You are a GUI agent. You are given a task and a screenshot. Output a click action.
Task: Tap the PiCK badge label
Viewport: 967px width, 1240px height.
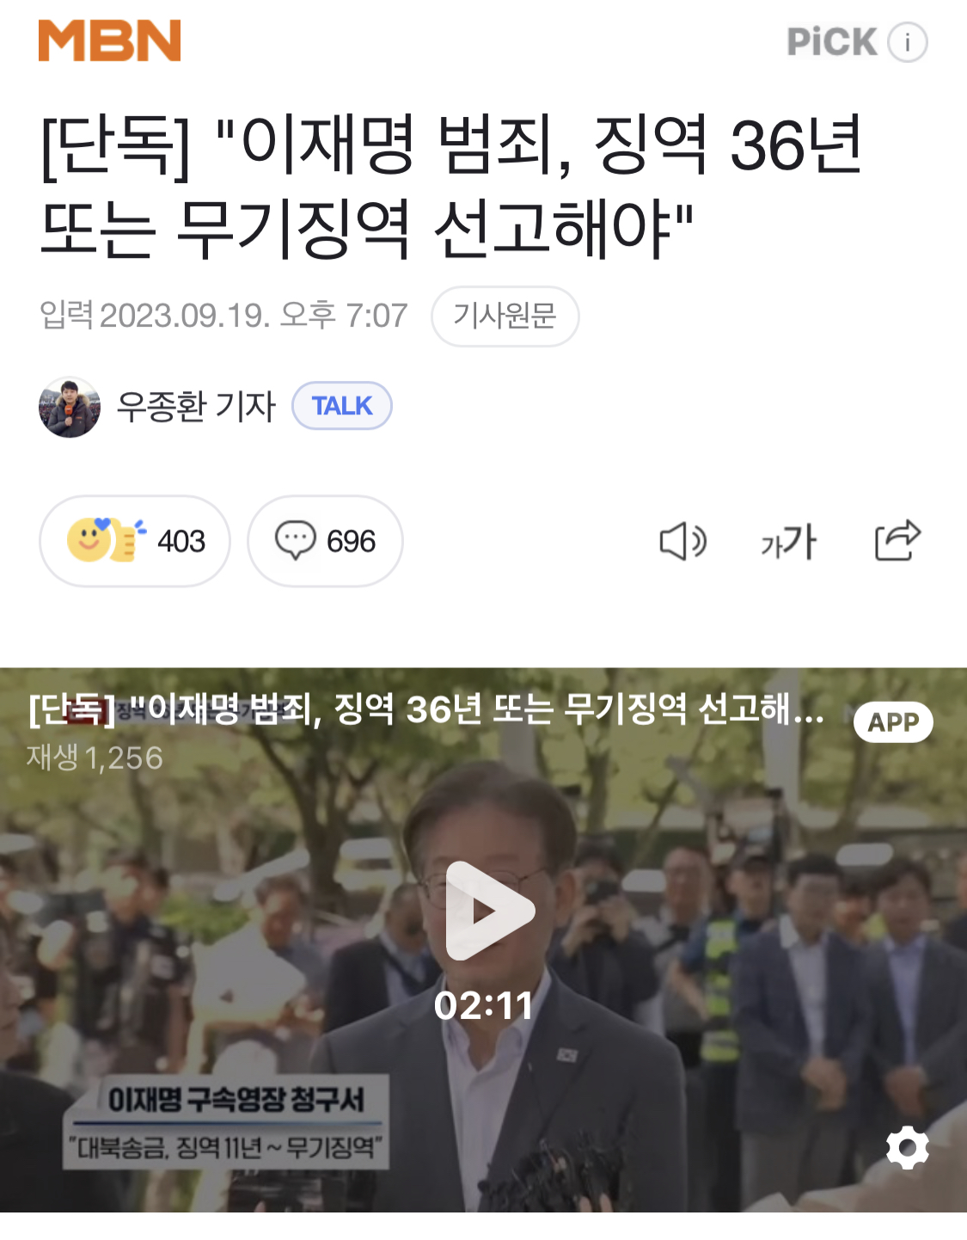pos(832,42)
